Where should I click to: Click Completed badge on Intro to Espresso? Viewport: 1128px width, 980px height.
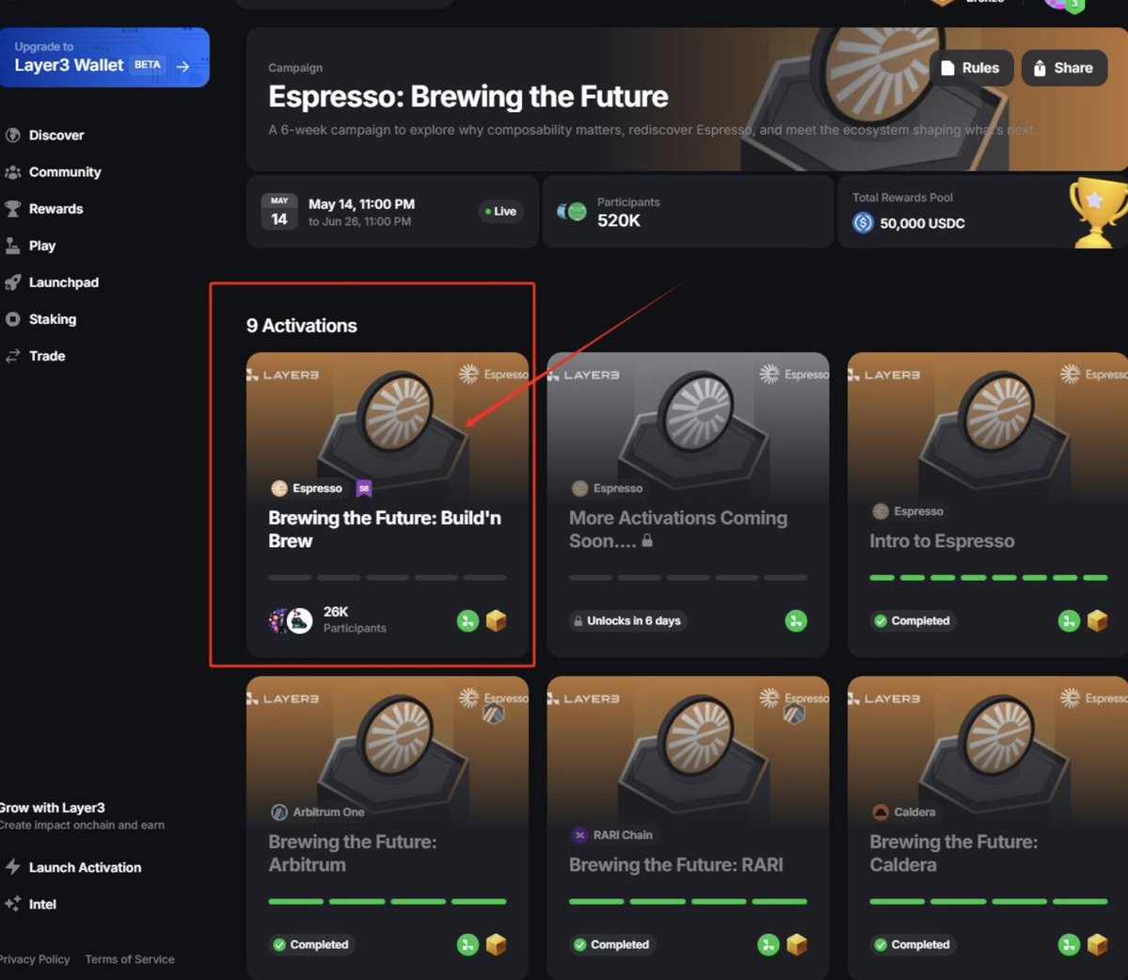coord(913,620)
